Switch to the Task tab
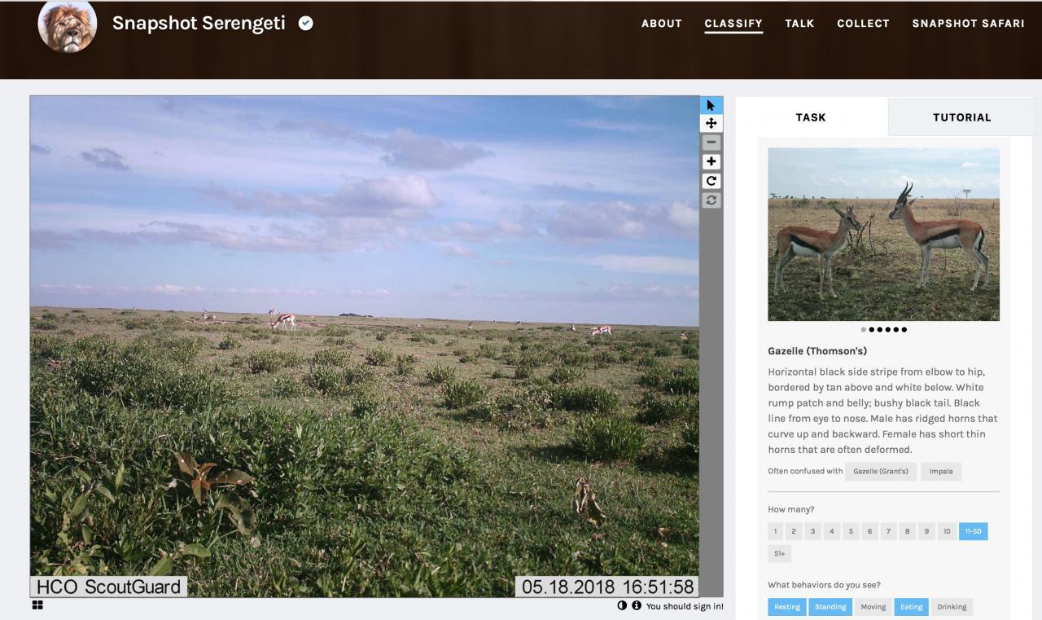 pyautogui.click(x=811, y=117)
